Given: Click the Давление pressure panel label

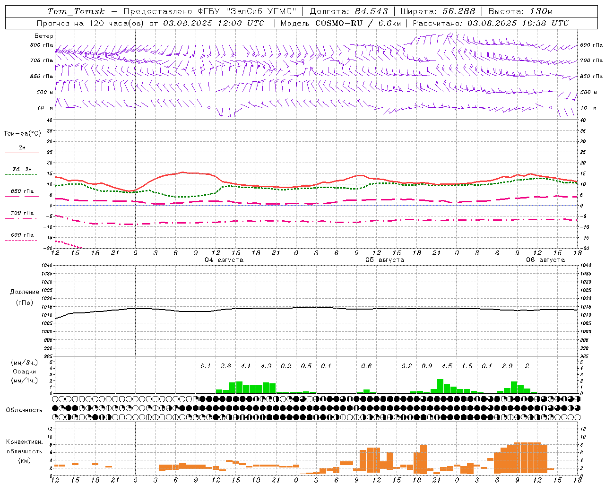Looking at the screenshot, I should click(x=25, y=292).
